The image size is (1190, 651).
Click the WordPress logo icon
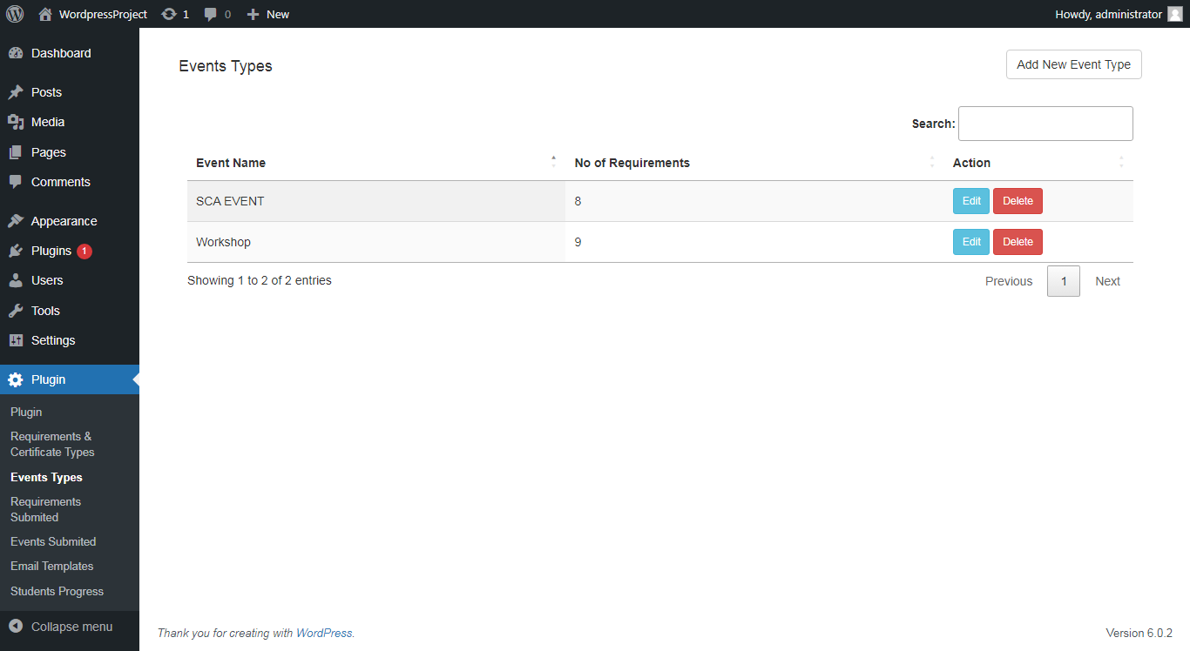[15, 14]
